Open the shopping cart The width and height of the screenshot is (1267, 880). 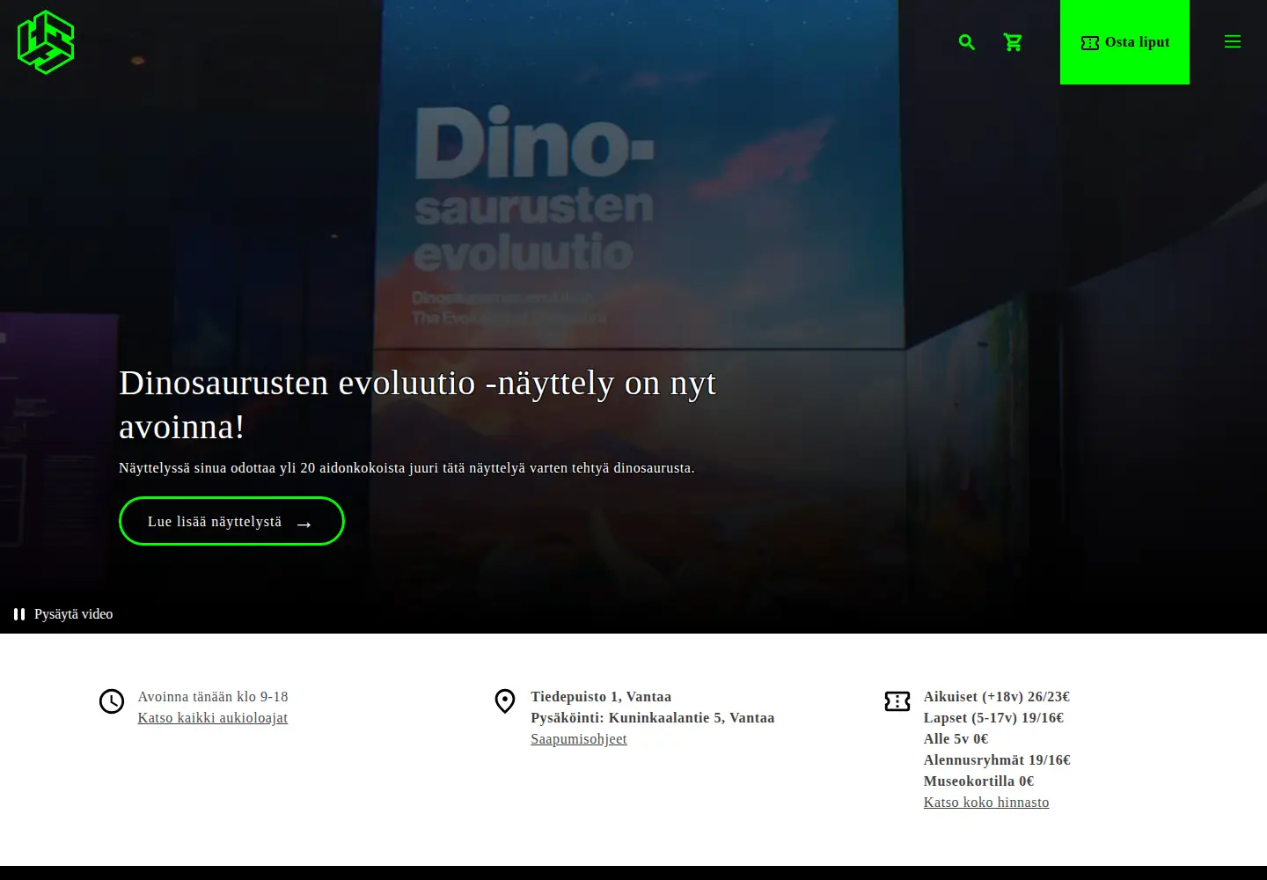1013,42
